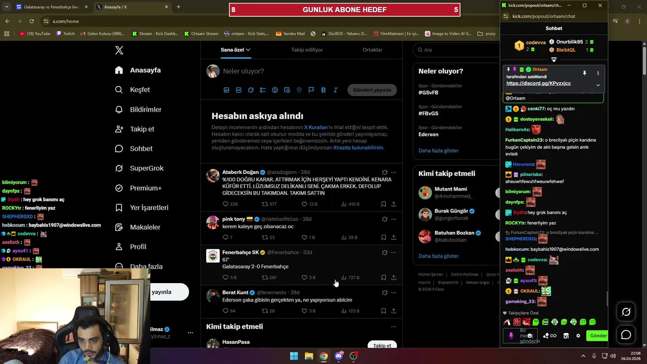The width and height of the screenshot is (647, 364).
Task: Open Sohbet in the X sidebar
Action: coord(133,149)
